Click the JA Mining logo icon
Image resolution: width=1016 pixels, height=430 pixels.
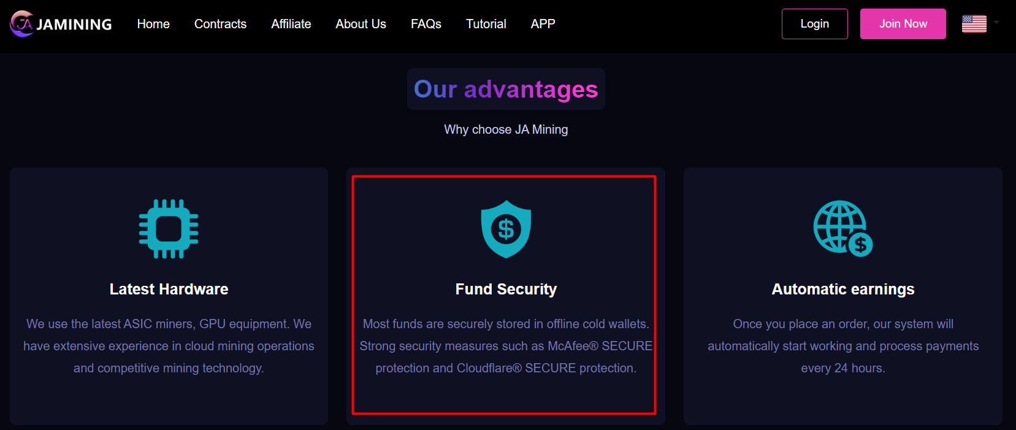(22, 24)
